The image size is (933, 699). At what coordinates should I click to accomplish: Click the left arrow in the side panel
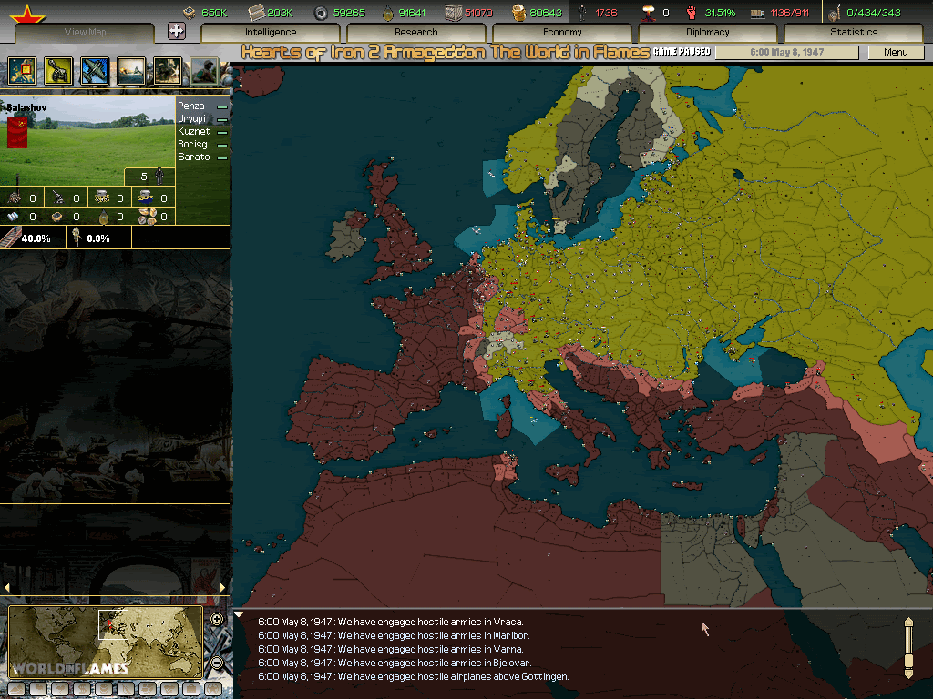point(7,587)
